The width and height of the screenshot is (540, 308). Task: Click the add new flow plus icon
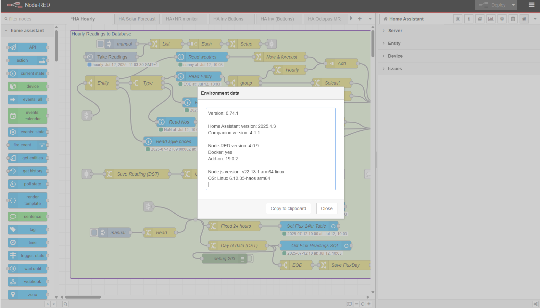pos(360,19)
